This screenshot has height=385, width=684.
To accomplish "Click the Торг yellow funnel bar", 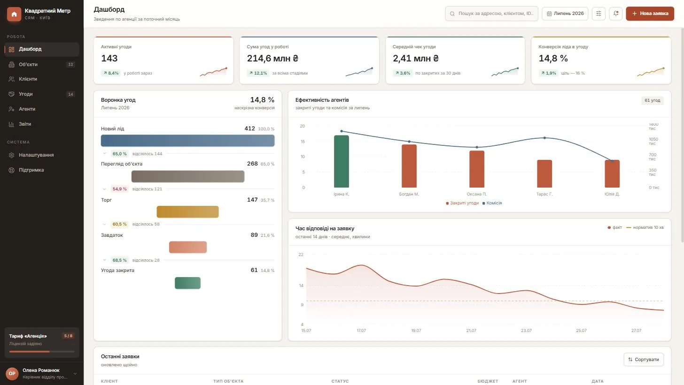I will tap(188, 212).
